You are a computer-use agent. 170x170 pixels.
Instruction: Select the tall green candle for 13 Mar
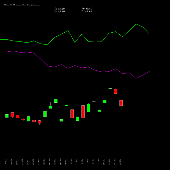click(x=88, y=108)
